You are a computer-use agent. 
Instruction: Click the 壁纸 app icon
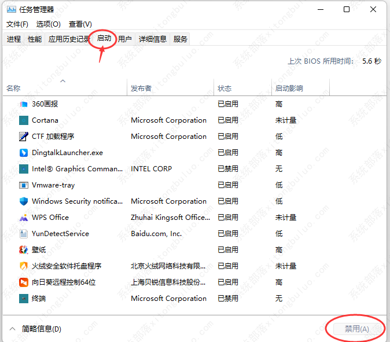click(x=24, y=250)
